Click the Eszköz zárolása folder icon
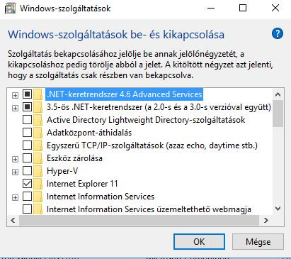This screenshot has width=291, height=259. point(38,158)
